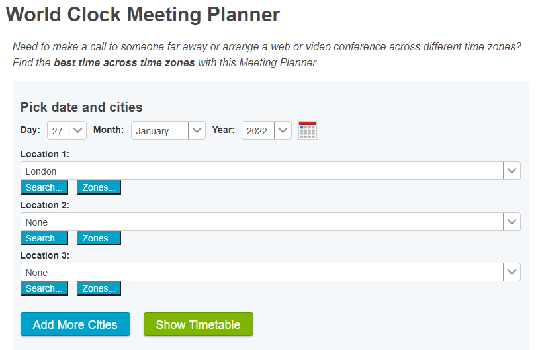Click the World Clock Meeting Planner heading
The image size is (536, 350).
pos(142,14)
